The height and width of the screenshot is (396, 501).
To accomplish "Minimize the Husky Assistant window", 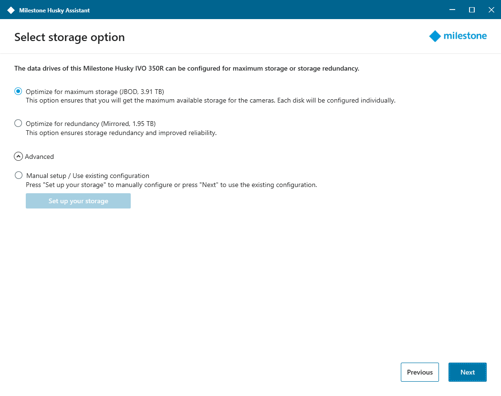I will [x=450, y=10].
